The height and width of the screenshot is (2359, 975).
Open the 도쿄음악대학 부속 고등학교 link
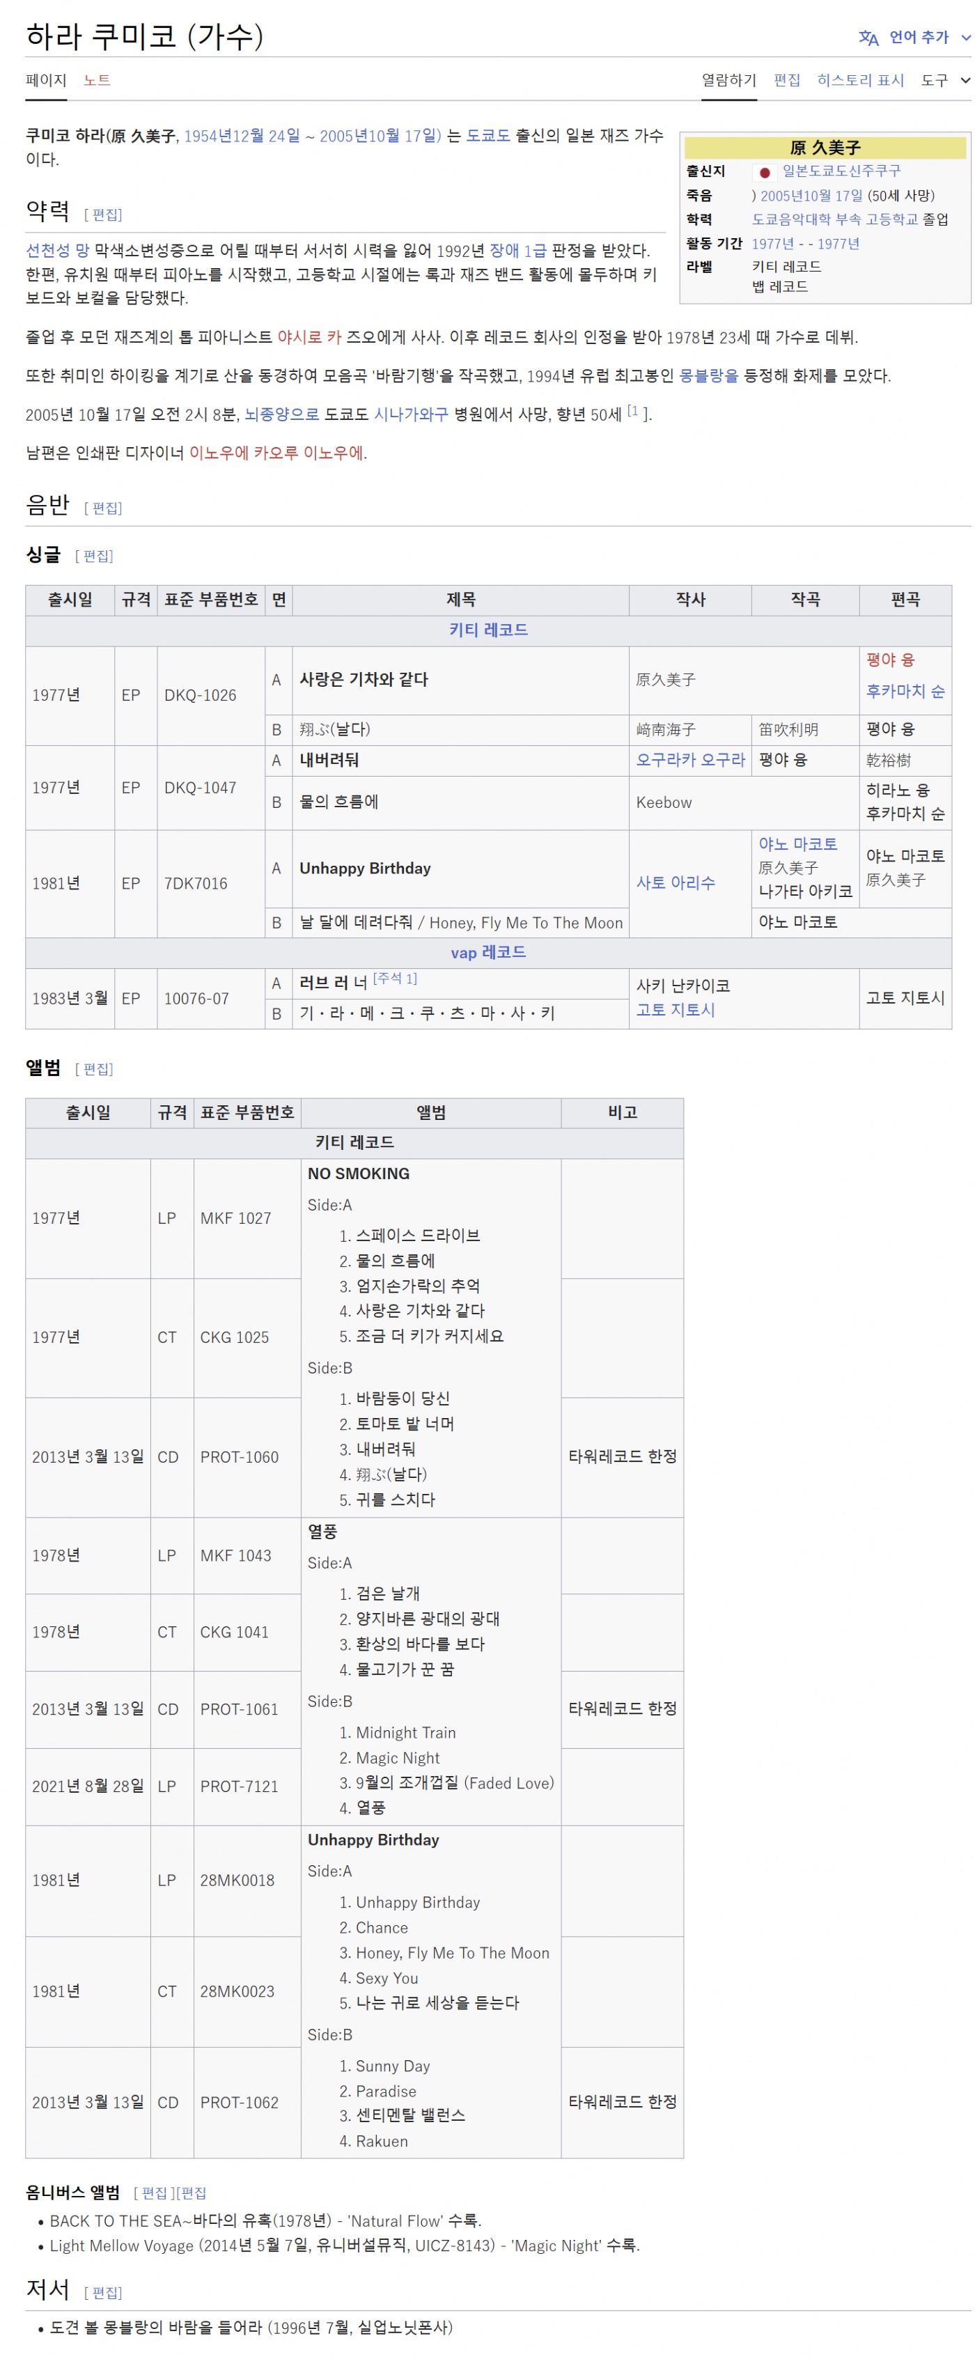click(x=834, y=219)
